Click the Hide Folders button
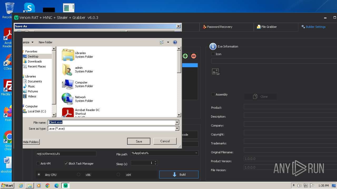Image resolution: width=337 pixels, height=189 pixels. pyautogui.click(x=31, y=142)
